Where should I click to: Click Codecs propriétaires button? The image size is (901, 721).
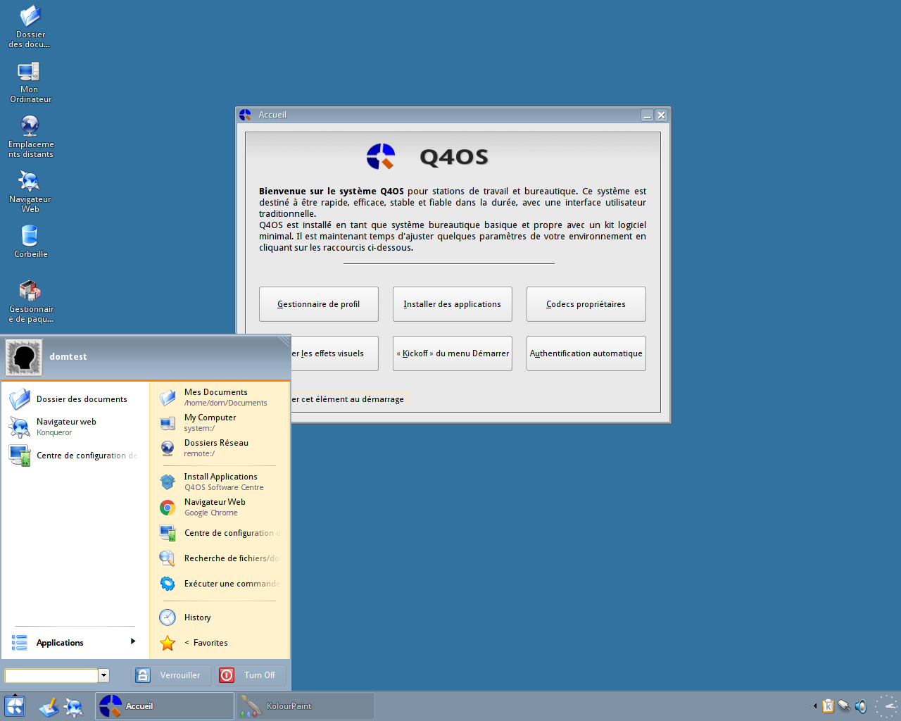586,304
